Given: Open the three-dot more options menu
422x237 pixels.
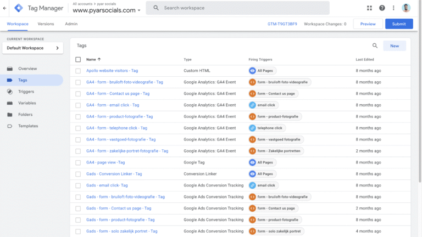Looking at the screenshot, I should tap(394, 8).
